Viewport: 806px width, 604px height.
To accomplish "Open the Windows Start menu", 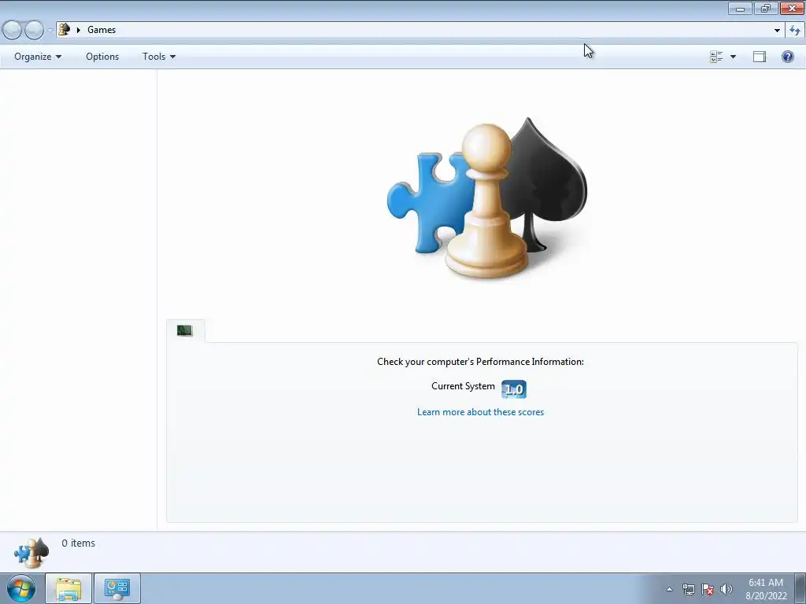I will [x=21, y=588].
